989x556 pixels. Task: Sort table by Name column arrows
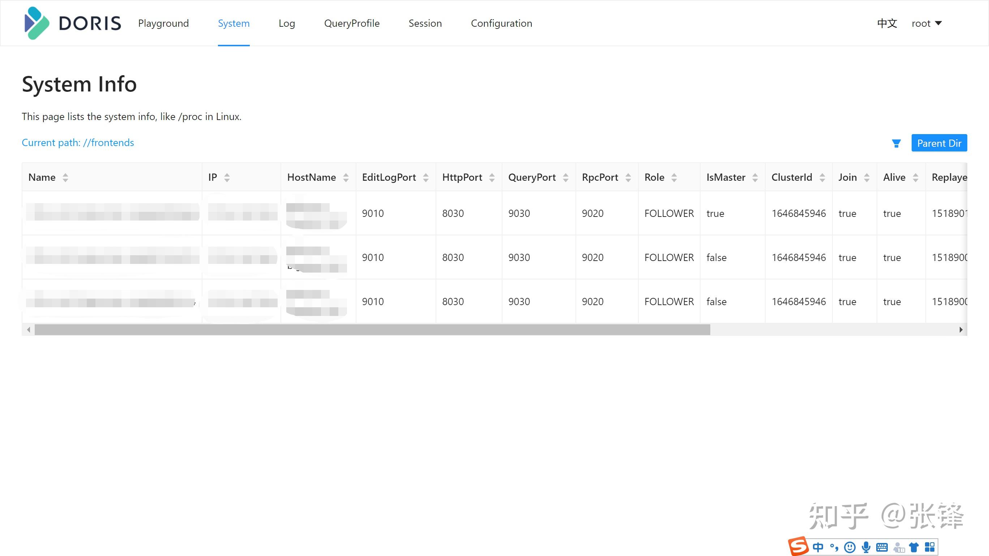click(x=65, y=178)
